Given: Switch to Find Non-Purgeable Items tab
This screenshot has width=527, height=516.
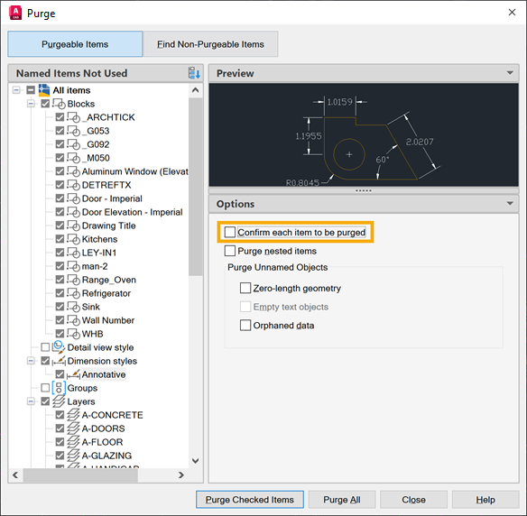Looking at the screenshot, I should coord(210,44).
